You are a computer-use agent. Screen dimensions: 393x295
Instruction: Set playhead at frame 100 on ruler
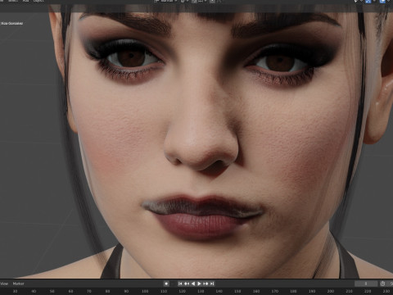[x=145, y=291]
